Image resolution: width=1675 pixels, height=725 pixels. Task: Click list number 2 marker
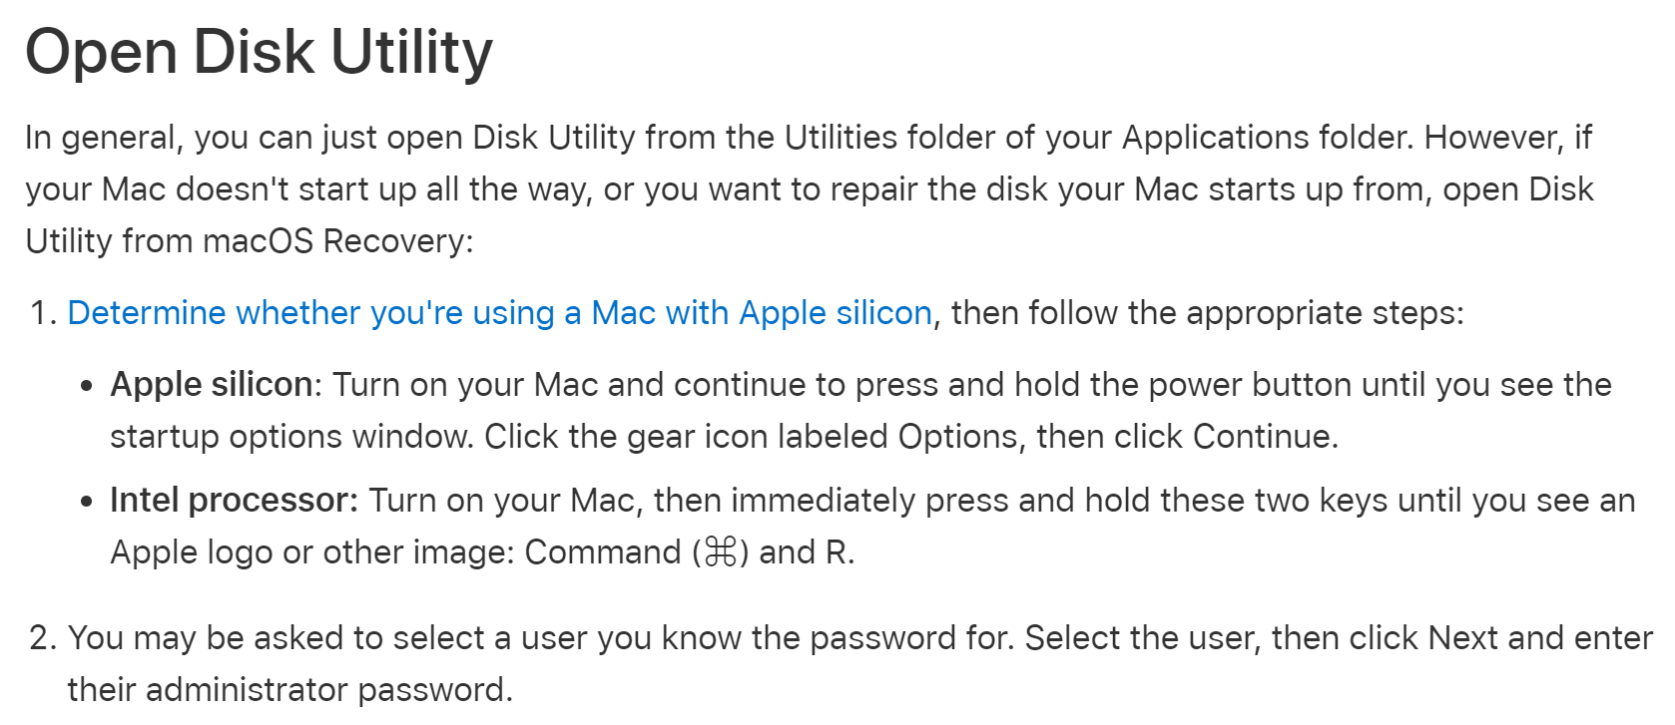click(x=43, y=638)
